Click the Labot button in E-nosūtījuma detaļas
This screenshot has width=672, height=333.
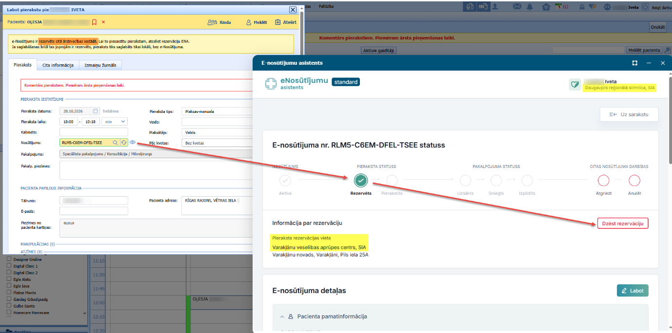pyautogui.click(x=632, y=291)
